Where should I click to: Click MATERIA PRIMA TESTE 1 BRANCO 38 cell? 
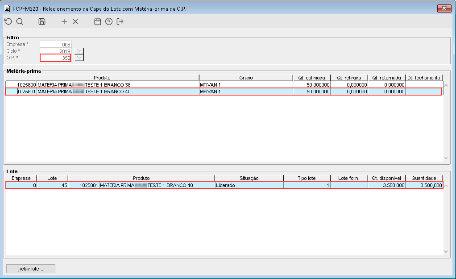(118, 85)
